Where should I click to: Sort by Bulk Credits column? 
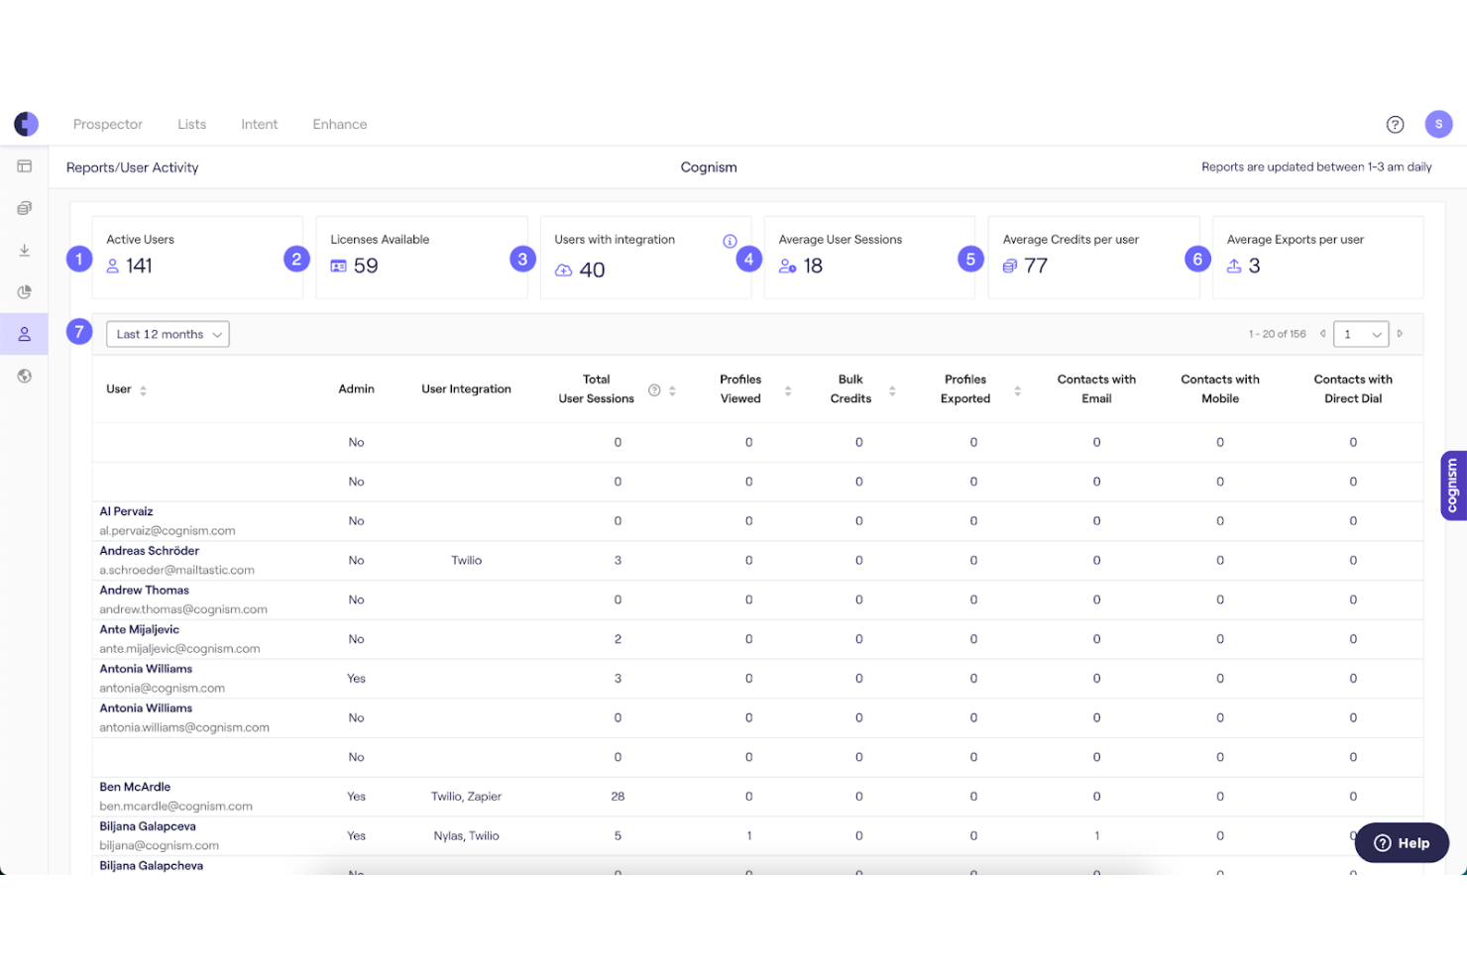892,390
